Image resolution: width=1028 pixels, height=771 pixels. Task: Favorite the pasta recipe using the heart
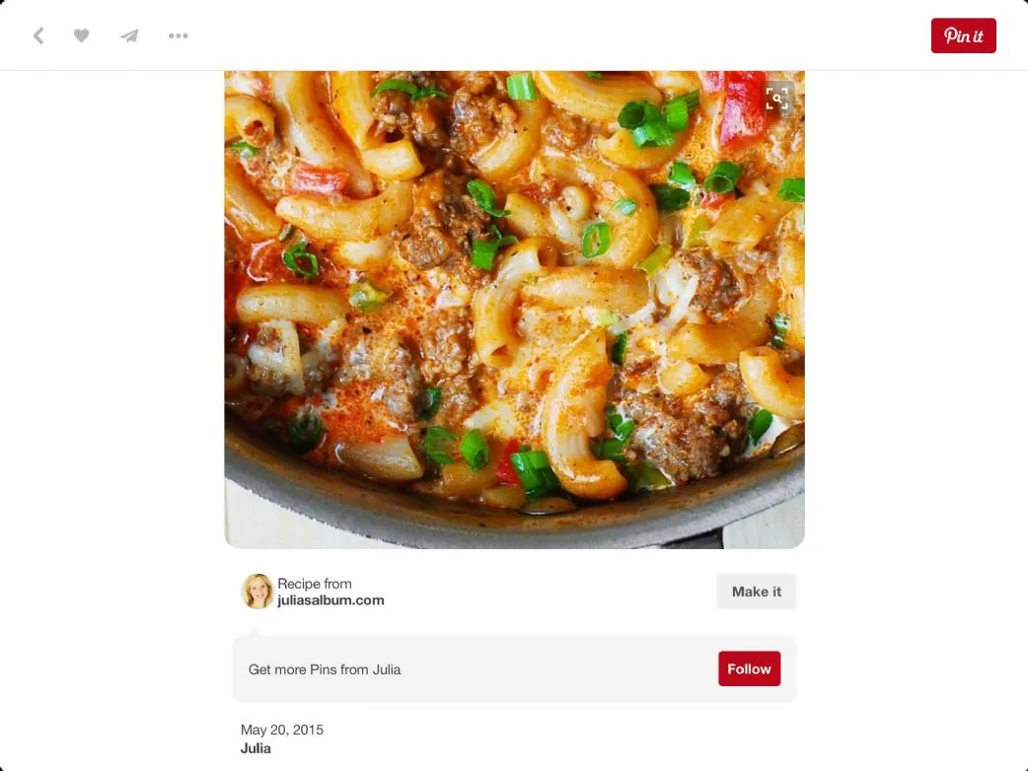82,35
